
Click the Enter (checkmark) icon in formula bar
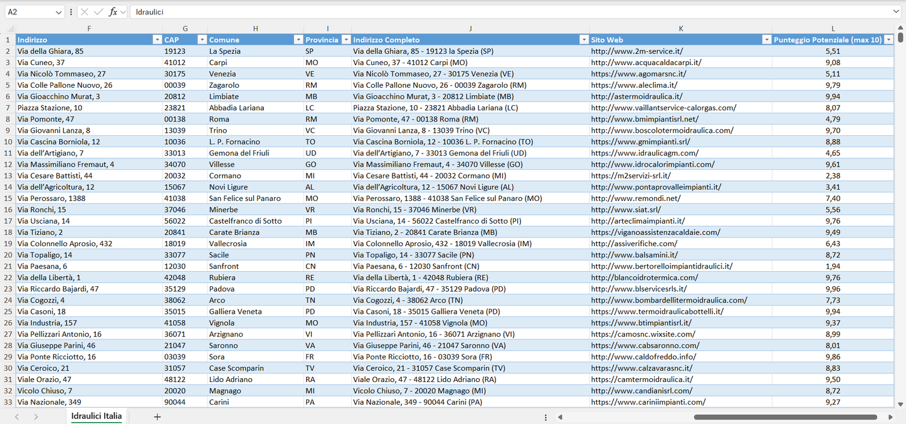[x=98, y=11]
